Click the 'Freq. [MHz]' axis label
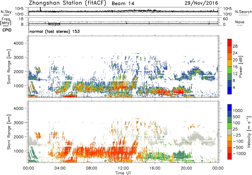Image resolution: width=252 pixels, height=175 pixels. 6,21
